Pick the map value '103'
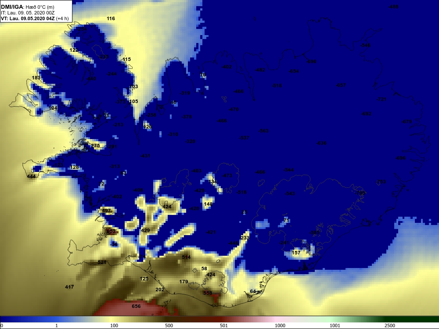 point(134,86)
